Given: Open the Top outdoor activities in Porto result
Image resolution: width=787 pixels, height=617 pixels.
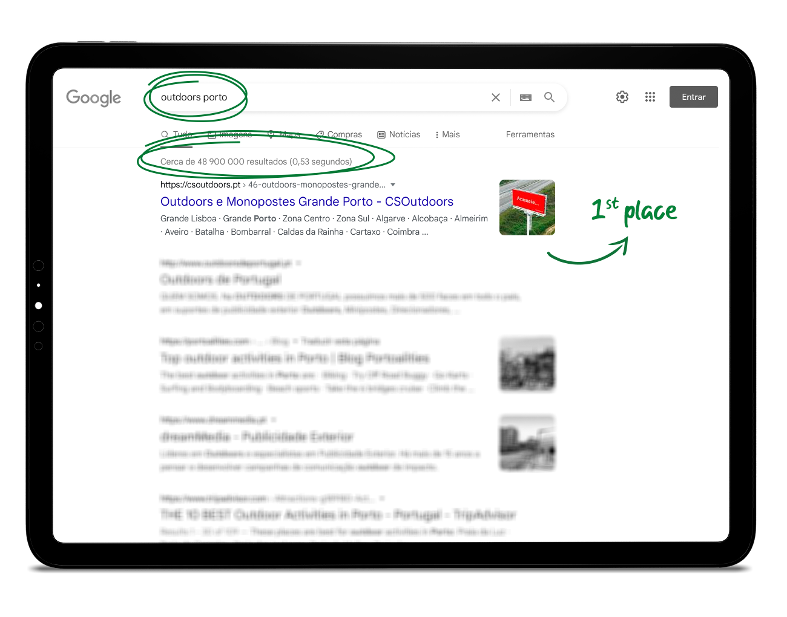Looking at the screenshot, I should point(295,358).
